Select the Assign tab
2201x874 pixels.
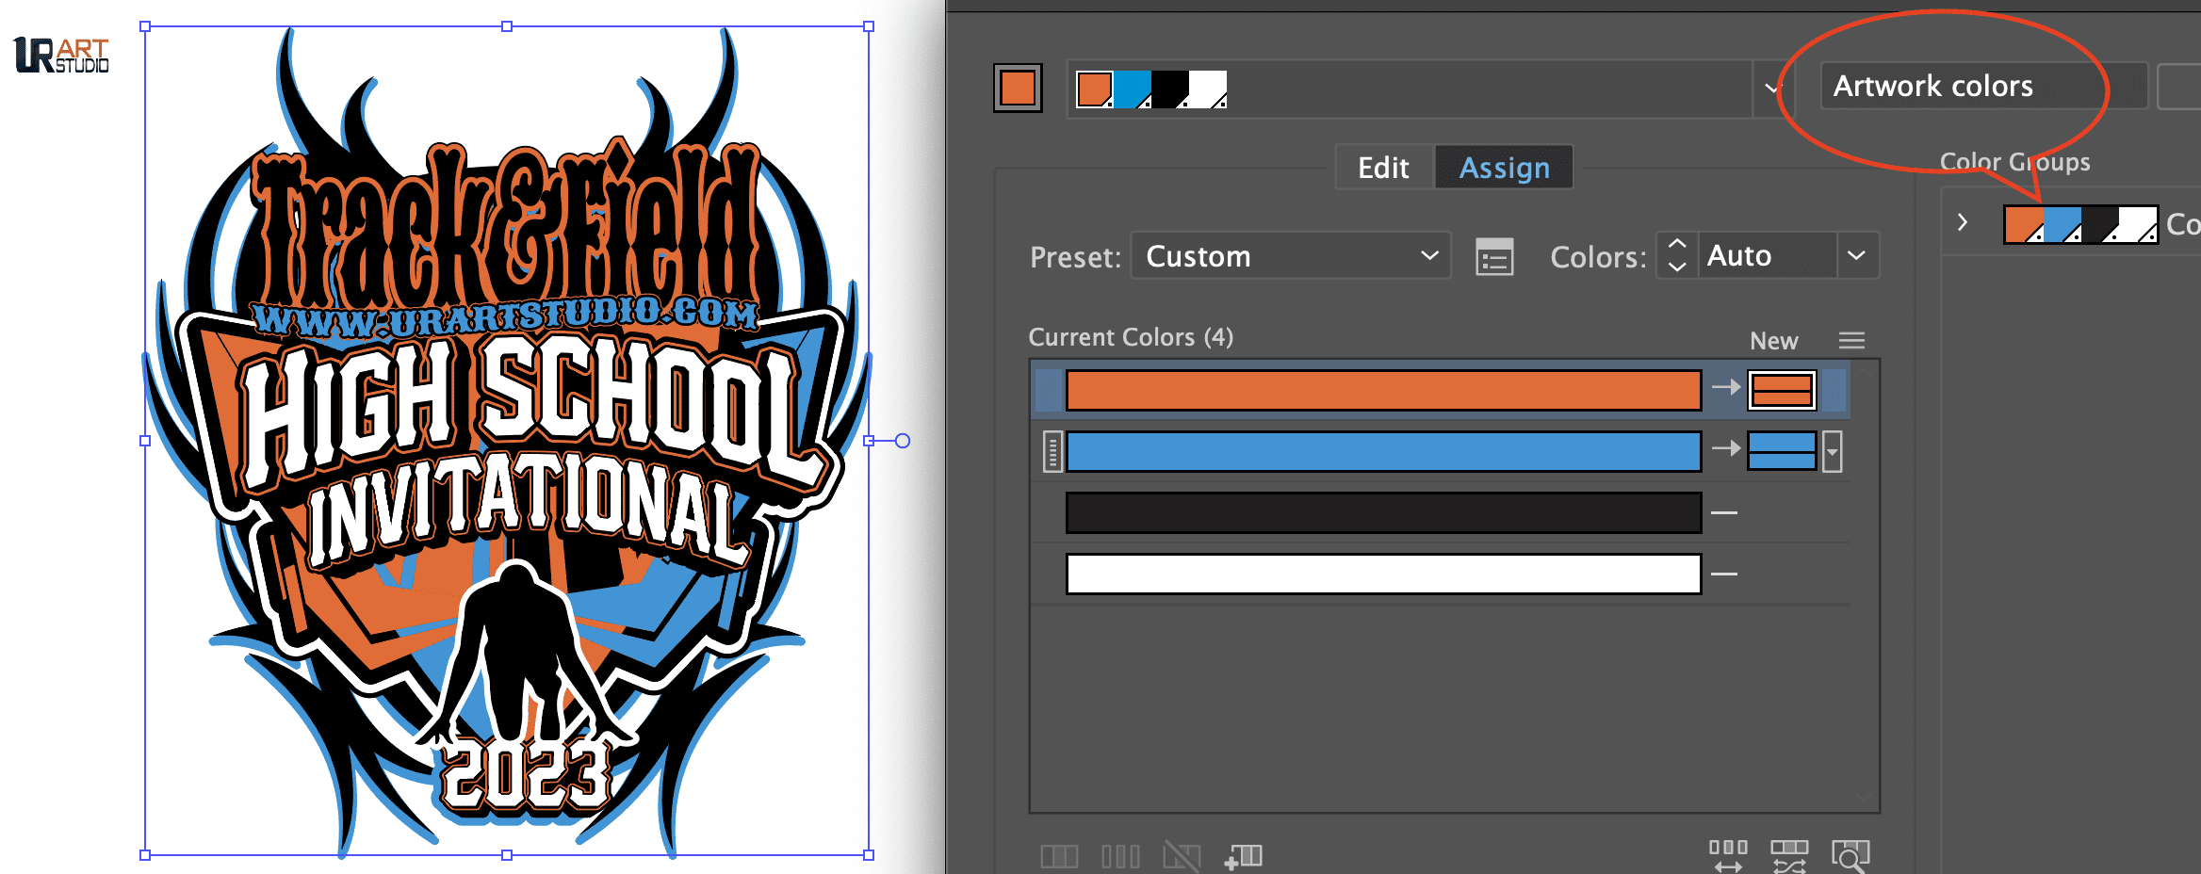coord(1504,167)
